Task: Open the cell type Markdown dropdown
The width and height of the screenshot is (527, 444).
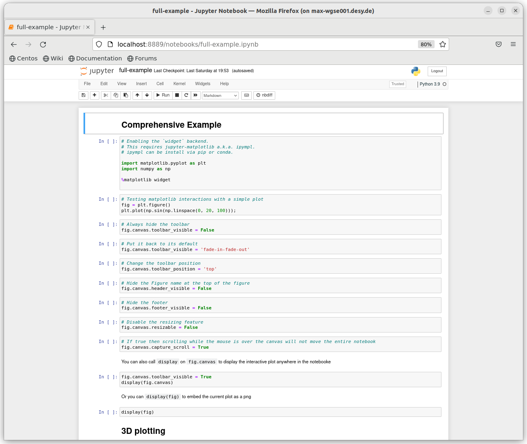Action: click(x=220, y=96)
